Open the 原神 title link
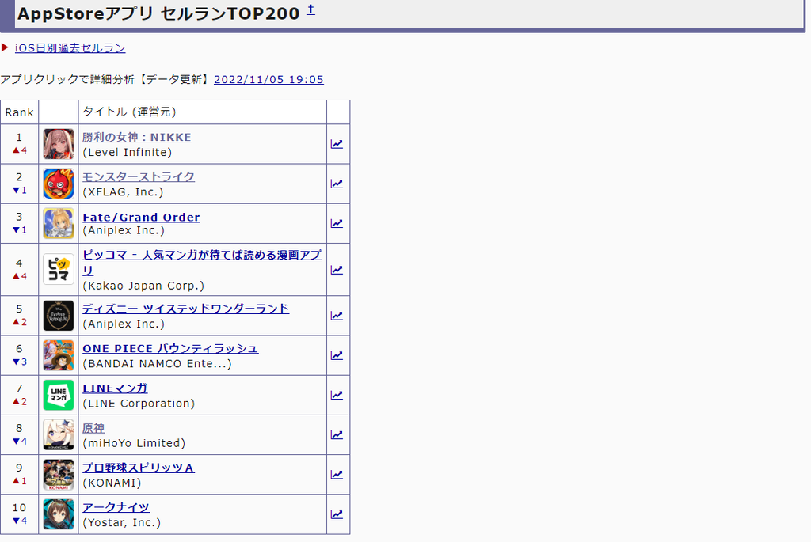The image size is (811, 542). click(x=93, y=428)
